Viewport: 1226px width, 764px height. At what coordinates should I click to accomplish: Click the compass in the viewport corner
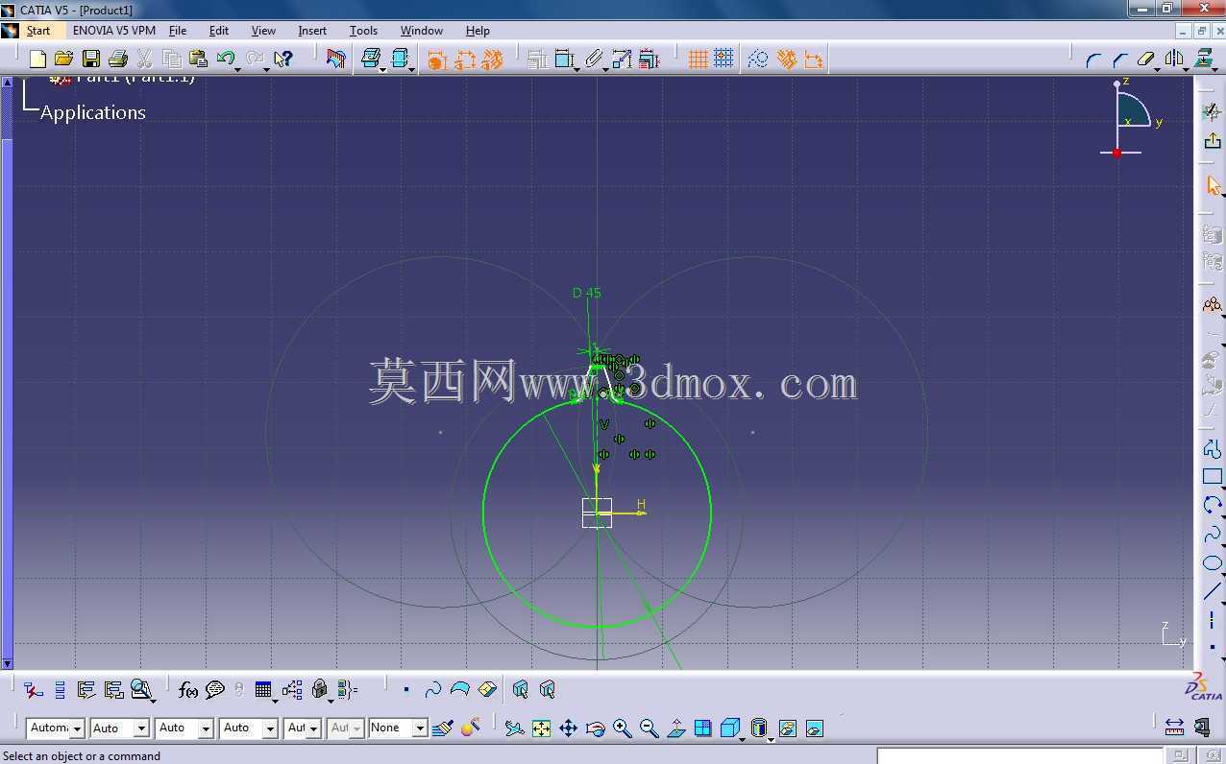click(x=1134, y=118)
